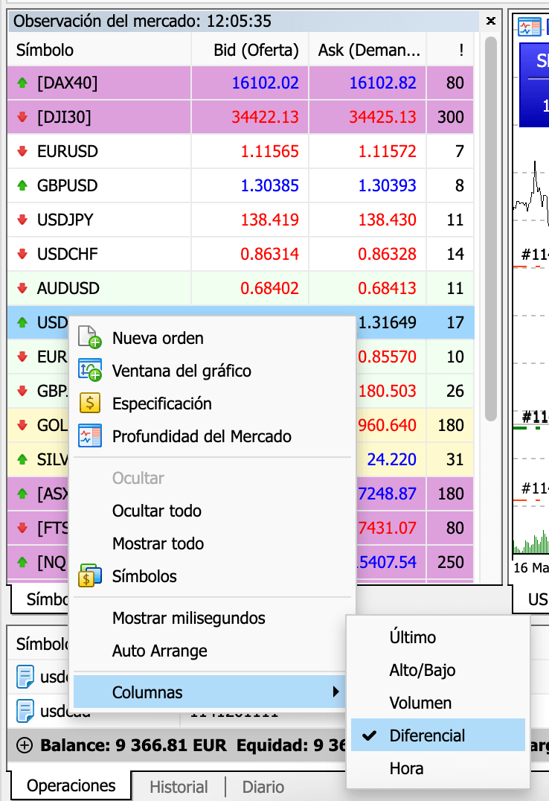Enable the Alto/Bajo column
Screen dimensions: 549x801
coord(423,670)
